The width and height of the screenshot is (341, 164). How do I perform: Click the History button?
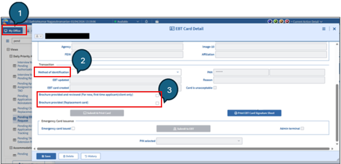tap(91, 156)
